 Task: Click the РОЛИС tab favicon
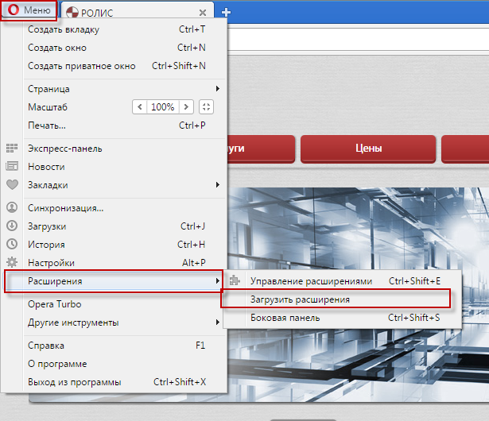click(72, 13)
